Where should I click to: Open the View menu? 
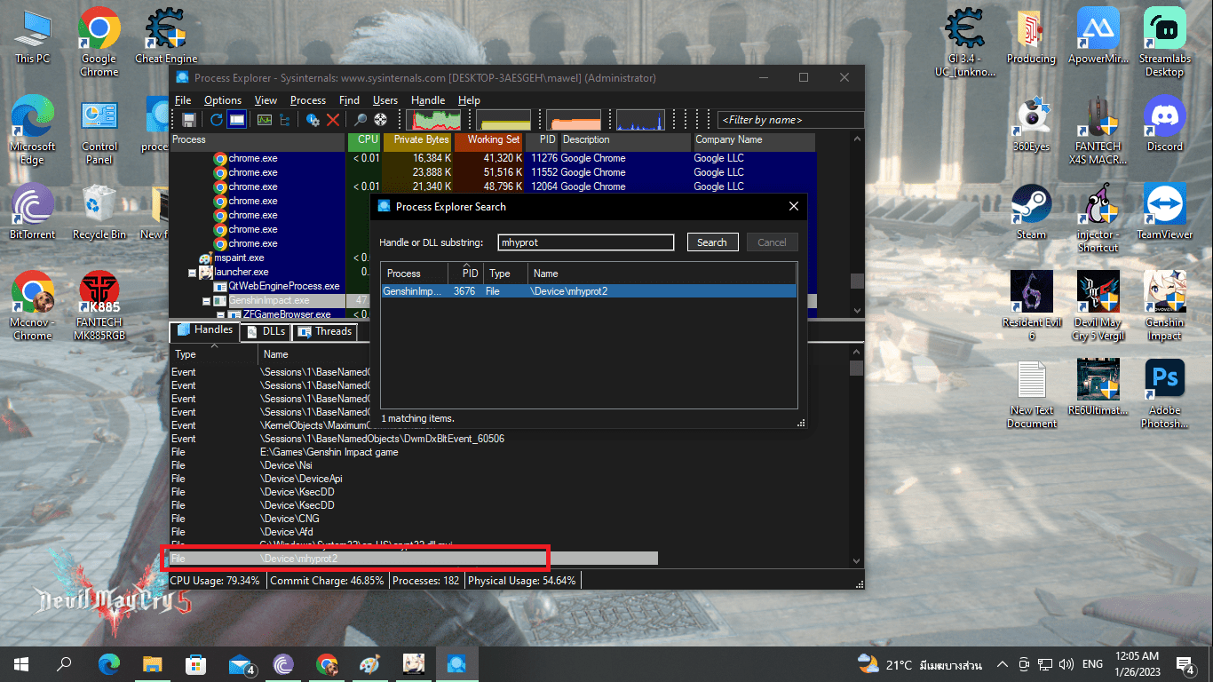pyautogui.click(x=266, y=100)
